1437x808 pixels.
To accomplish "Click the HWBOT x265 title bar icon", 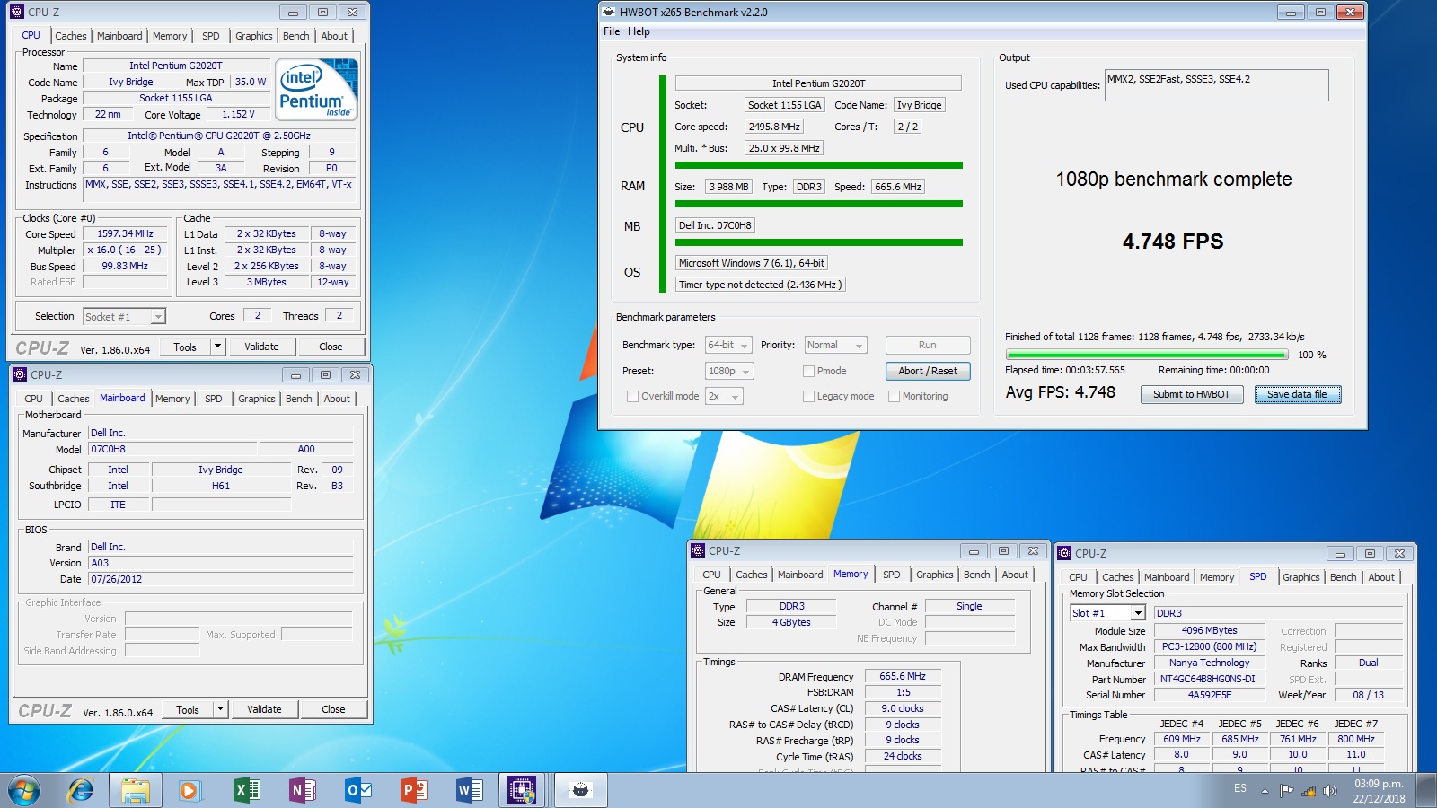I will pos(608,12).
